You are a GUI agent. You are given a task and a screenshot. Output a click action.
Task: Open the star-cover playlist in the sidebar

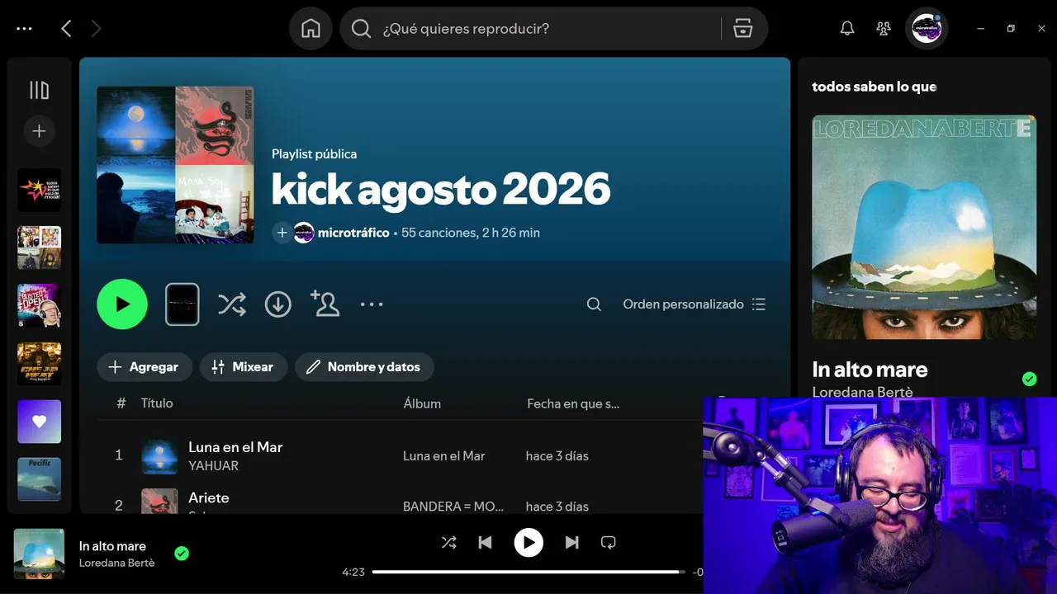click(x=40, y=190)
